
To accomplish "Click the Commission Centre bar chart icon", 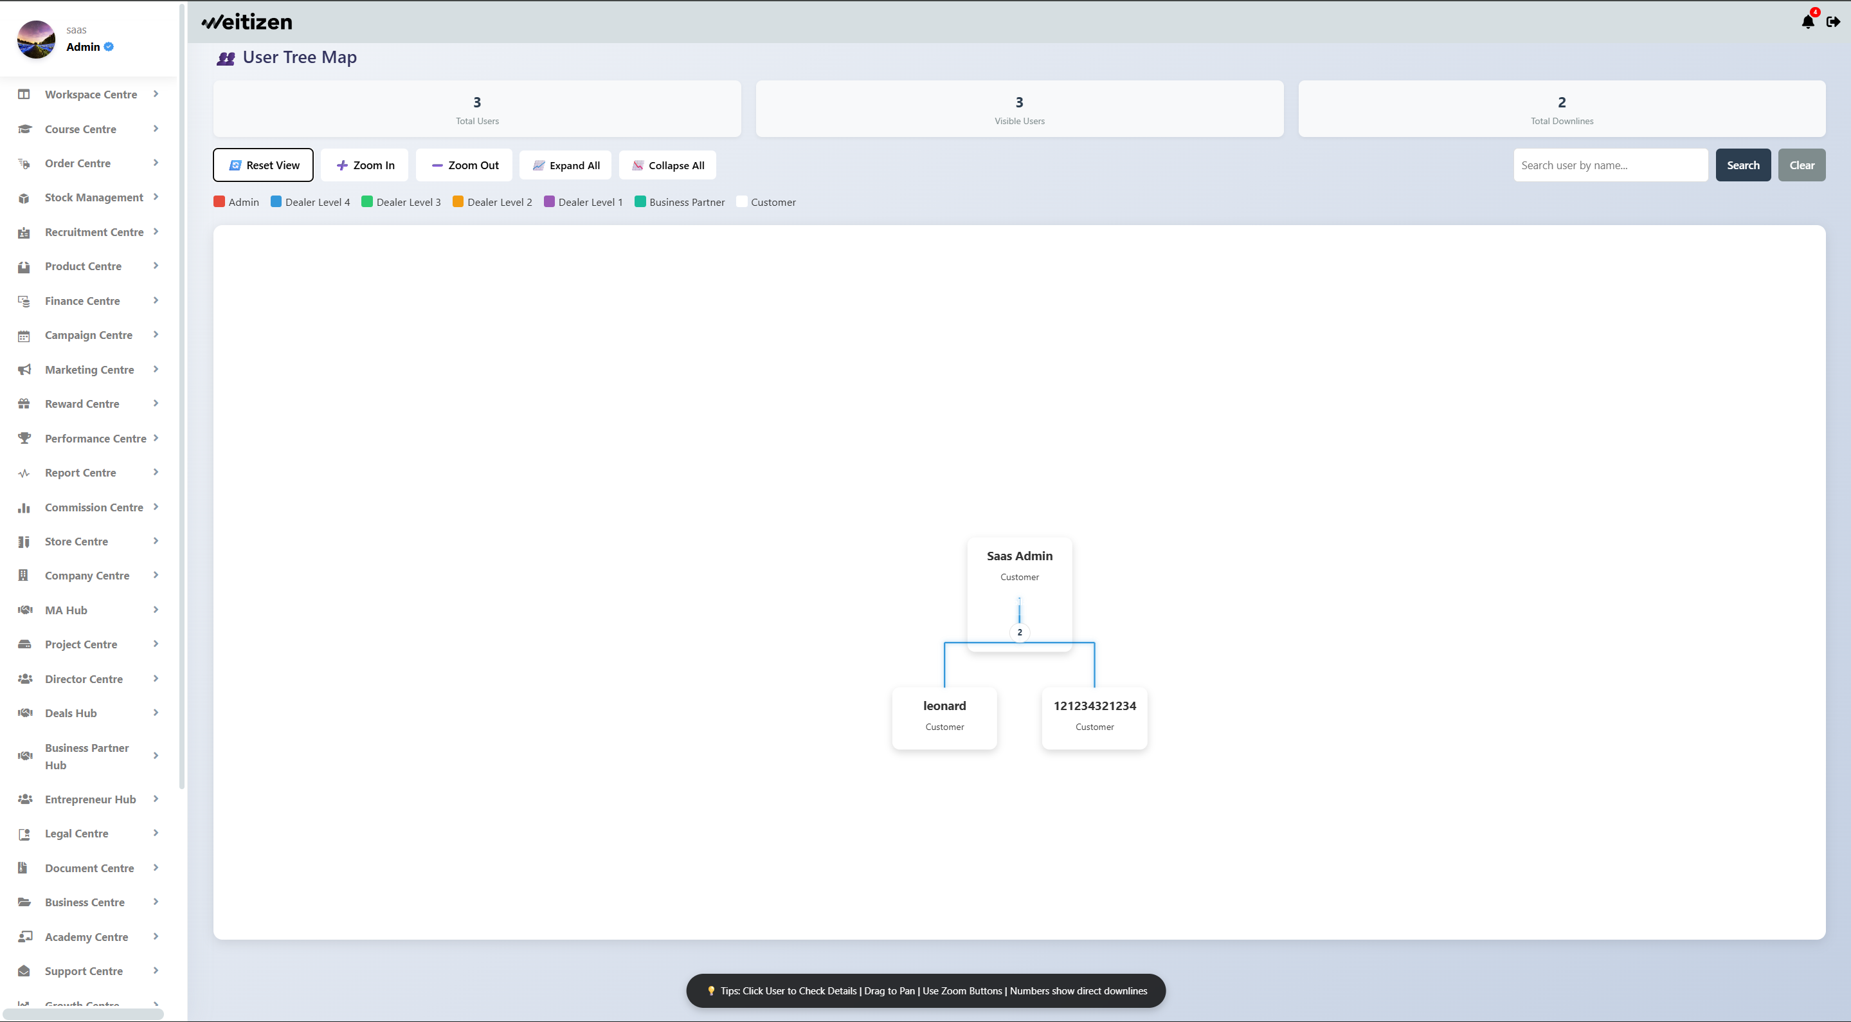I will 24,507.
